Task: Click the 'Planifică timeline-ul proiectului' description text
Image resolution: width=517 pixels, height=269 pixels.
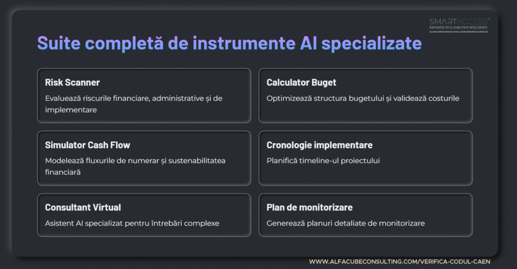Action: 323,161
